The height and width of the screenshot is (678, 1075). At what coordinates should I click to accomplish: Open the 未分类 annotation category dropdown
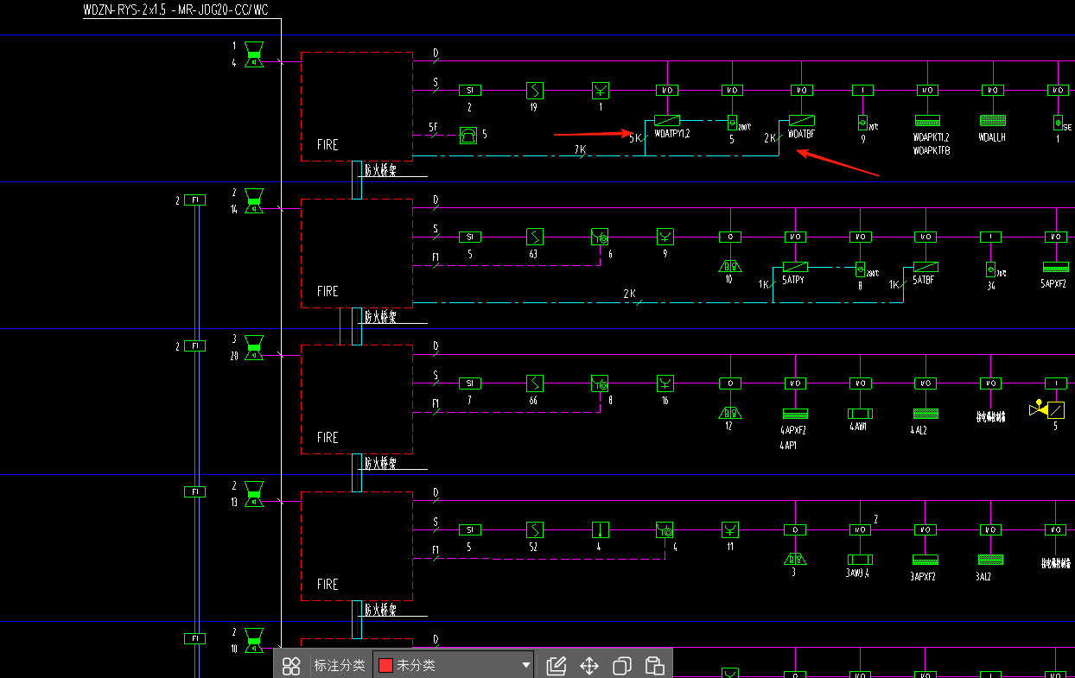pyautogui.click(x=454, y=665)
